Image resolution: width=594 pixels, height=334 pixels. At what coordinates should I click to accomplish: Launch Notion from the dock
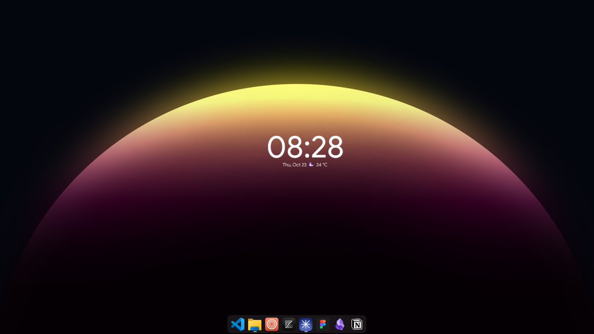pos(356,325)
